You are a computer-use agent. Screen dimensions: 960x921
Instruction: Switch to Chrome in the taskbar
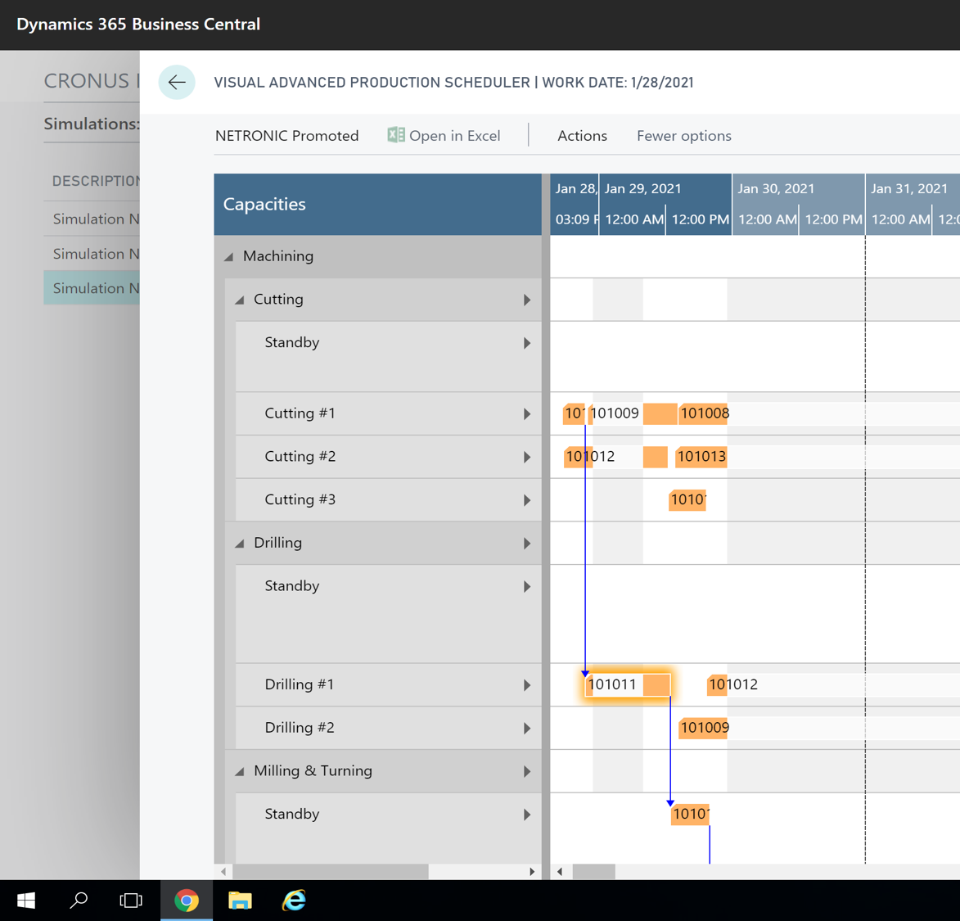(x=186, y=901)
